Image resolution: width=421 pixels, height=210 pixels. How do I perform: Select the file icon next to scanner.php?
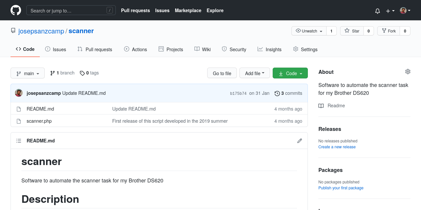(19, 121)
